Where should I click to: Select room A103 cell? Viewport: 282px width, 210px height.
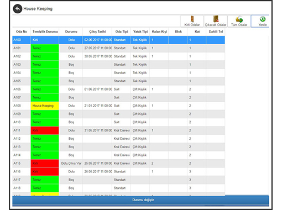point(22,65)
